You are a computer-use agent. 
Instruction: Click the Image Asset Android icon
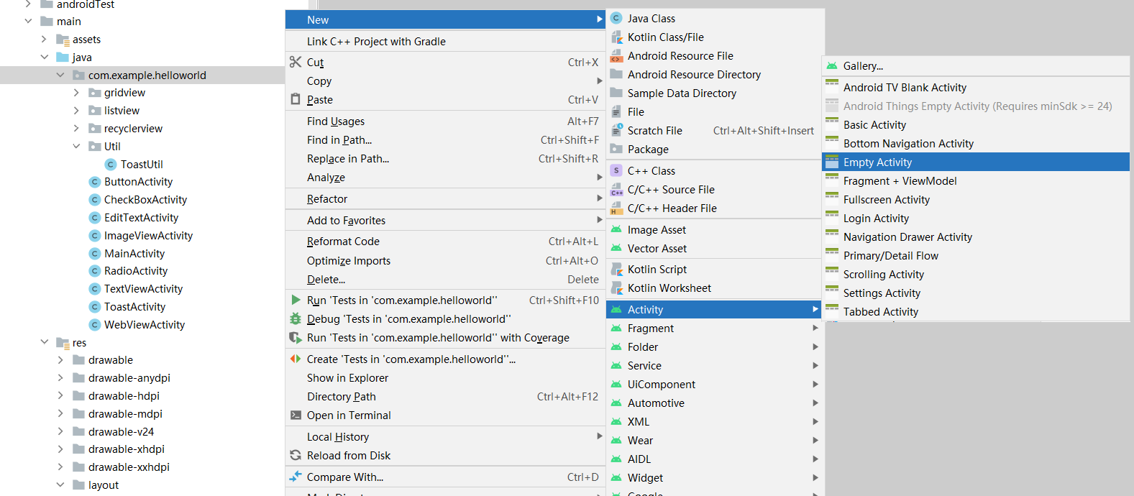point(616,230)
